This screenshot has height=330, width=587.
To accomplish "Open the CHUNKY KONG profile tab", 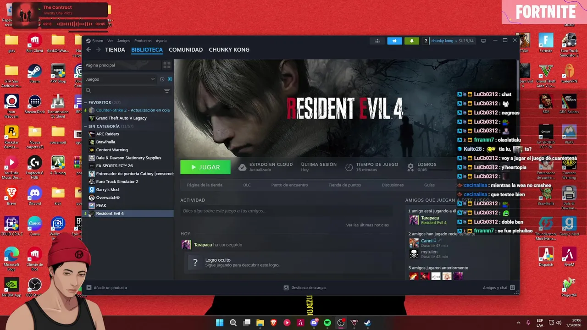I will (229, 49).
